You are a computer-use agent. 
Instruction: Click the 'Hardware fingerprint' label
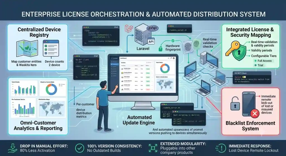click(173, 47)
